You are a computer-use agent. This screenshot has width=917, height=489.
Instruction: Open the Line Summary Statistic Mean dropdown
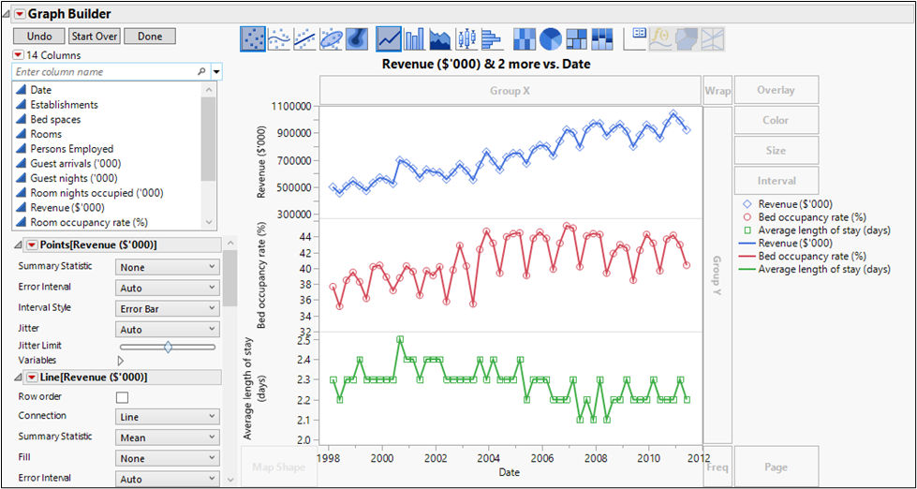tap(168, 437)
